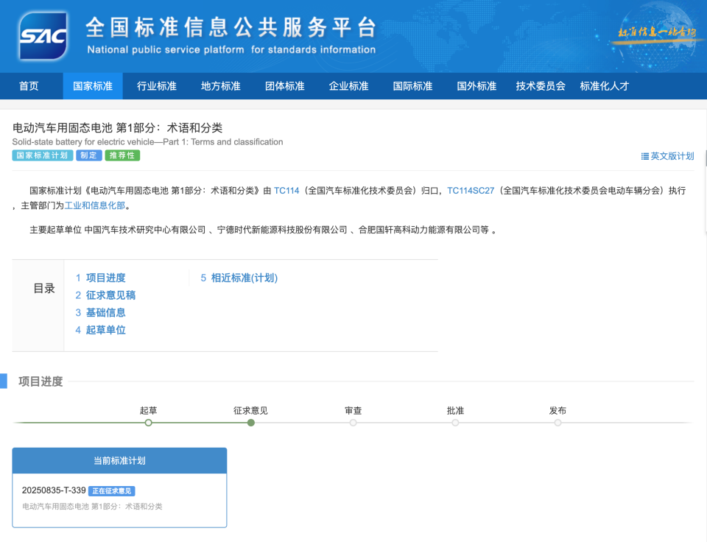Open the 国际标准 section

[412, 86]
